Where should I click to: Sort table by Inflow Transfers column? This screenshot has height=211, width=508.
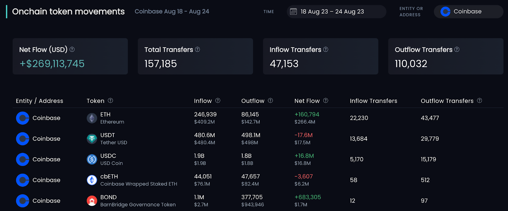point(374,101)
